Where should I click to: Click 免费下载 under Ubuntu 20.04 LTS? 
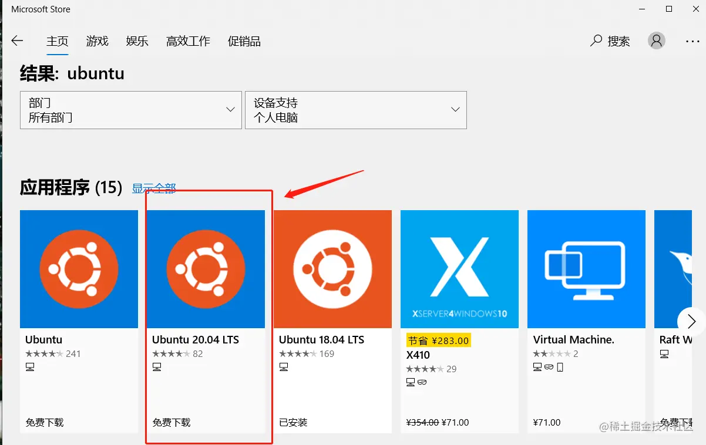click(172, 422)
